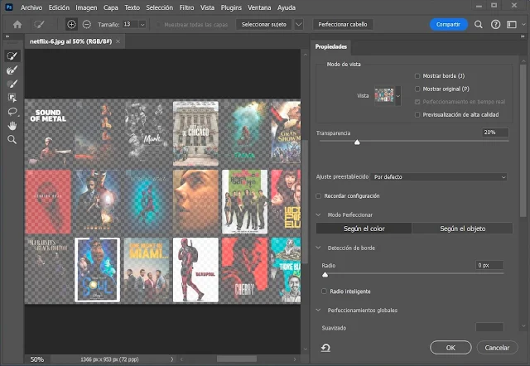Collapse Detección de borde section

[318, 248]
